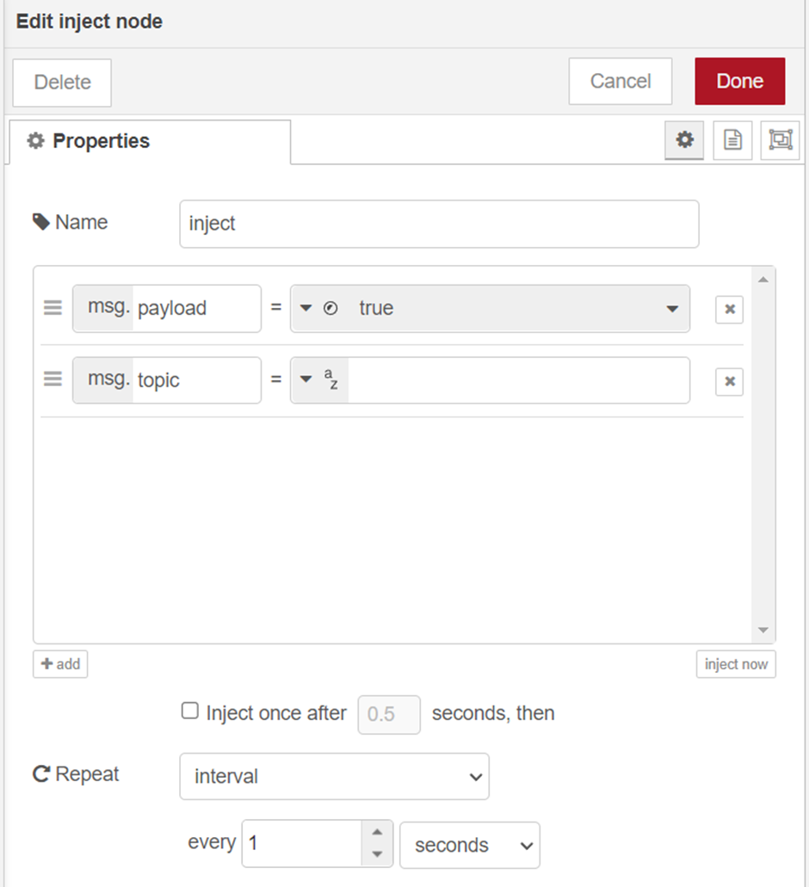Open the seconds unit dropdown
Image resolution: width=809 pixels, height=887 pixels.
(470, 845)
